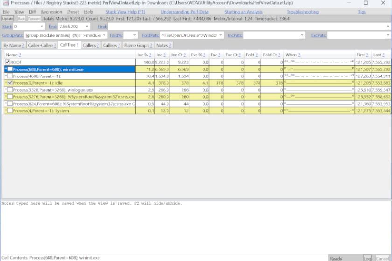The image size is (392, 261).
Task: Open the Find history dropdown arrow
Action: [x=388, y=26]
